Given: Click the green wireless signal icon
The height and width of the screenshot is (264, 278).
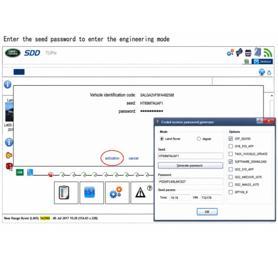Looking at the screenshot, I should tap(267, 52).
